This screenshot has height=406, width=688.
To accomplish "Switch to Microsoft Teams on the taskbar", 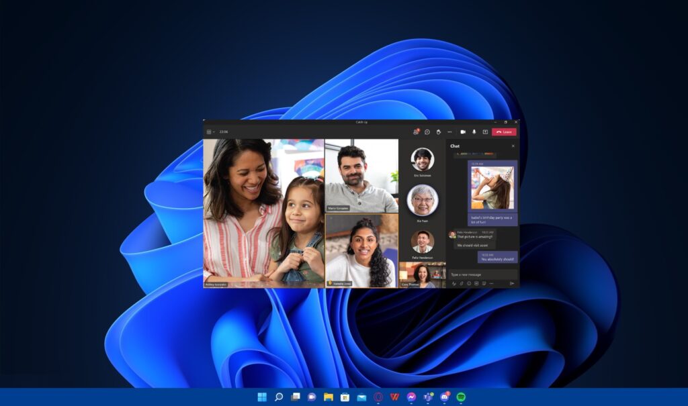I will click(428, 397).
